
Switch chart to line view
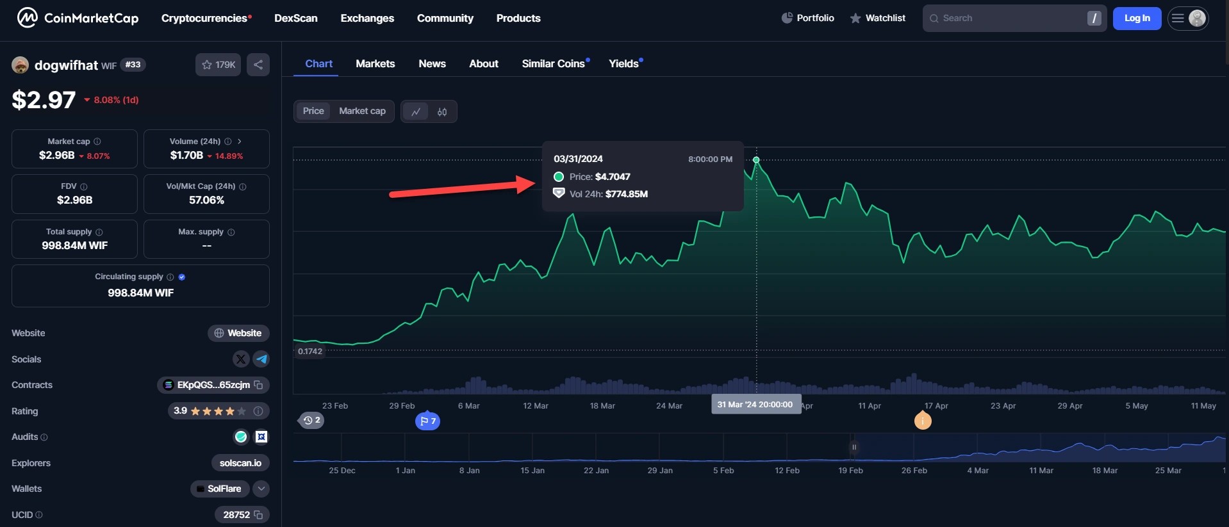416,111
